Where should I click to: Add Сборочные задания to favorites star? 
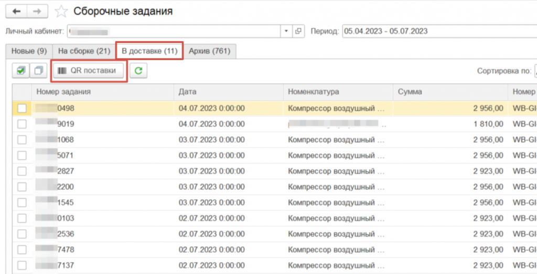(61, 11)
